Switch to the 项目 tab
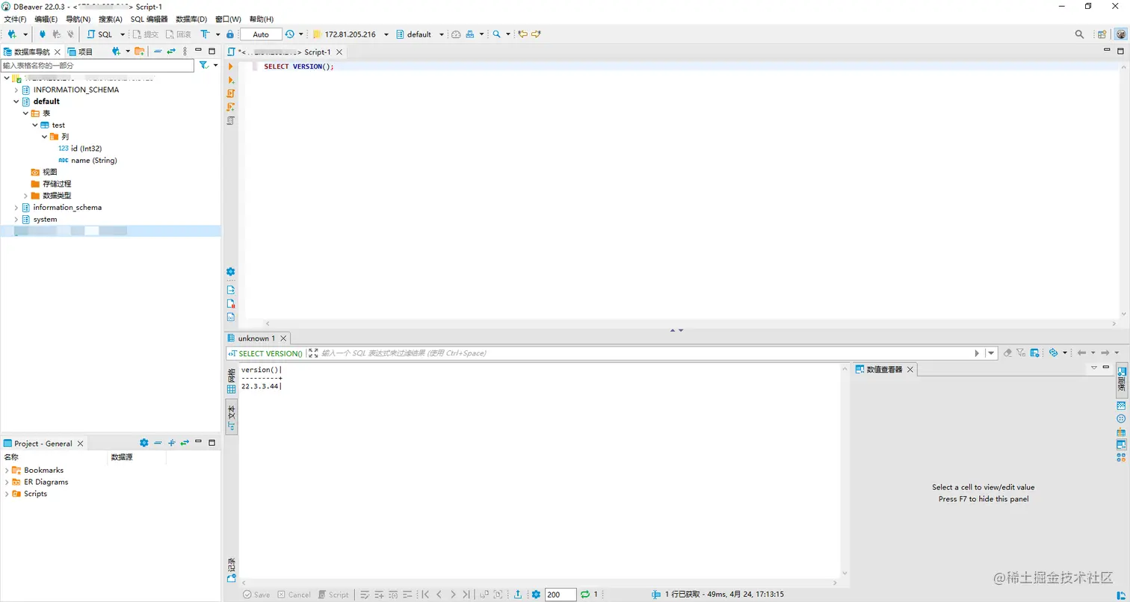The height and width of the screenshot is (602, 1130). (81, 52)
